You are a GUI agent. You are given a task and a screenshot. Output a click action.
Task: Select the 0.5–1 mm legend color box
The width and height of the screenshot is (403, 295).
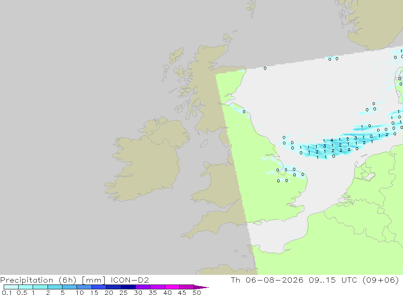click(x=26, y=287)
